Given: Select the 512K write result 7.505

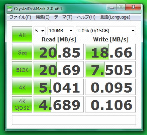Looking at the screenshot, I should [x=111, y=69].
